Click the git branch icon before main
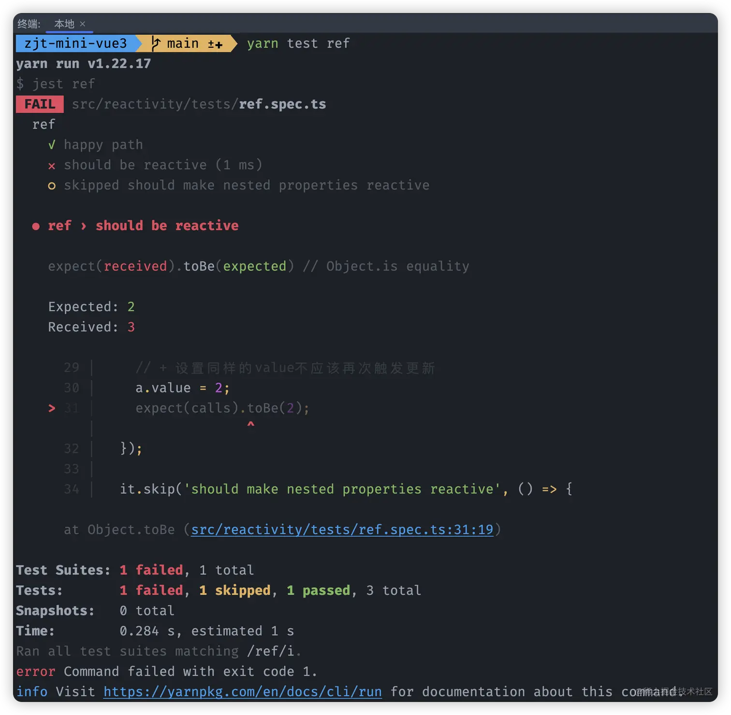731x715 pixels. click(155, 44)
